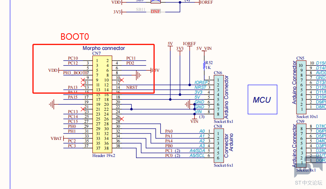Click the SB11 solder bridge label
The height and width of the screenshot is (189, 326).
pos(141,10)
